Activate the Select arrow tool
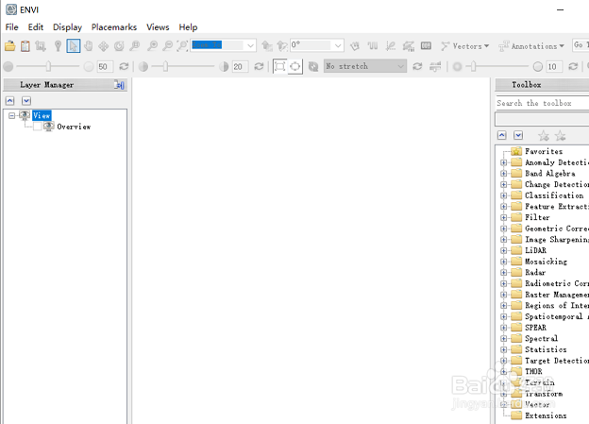Screen dimensions: 589x424 point(74,46)
